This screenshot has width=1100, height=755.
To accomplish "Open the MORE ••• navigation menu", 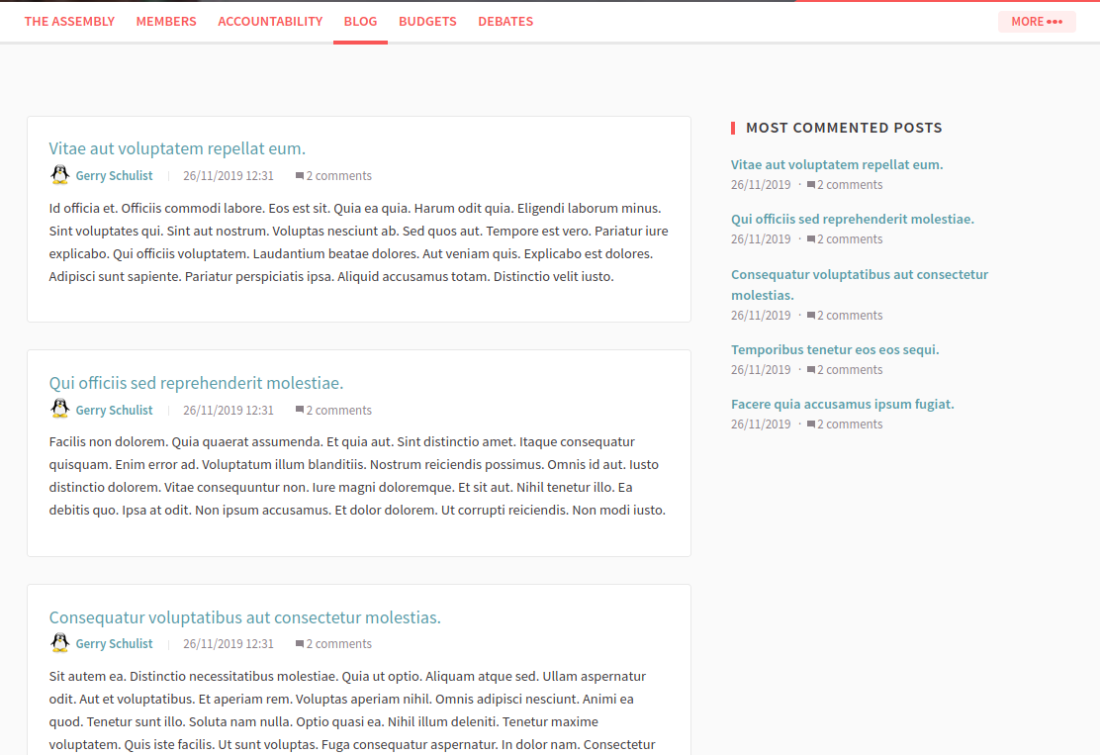I will coord(1037,21).
